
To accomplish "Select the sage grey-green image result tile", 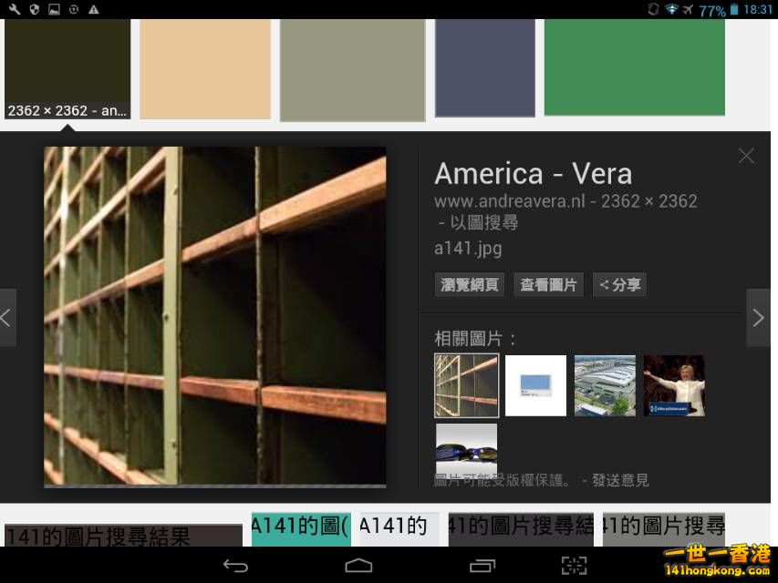I will tap(353, 70).
